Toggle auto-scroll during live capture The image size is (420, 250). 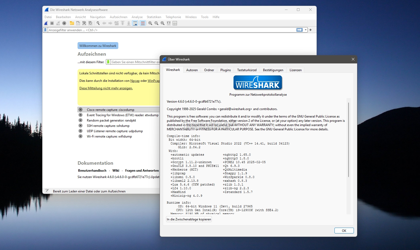tap(135, 23)
